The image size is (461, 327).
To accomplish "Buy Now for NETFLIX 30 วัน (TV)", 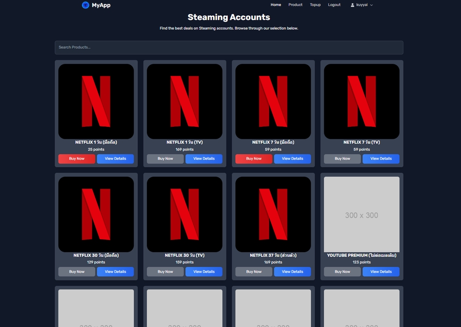I will tap(165, 272).
